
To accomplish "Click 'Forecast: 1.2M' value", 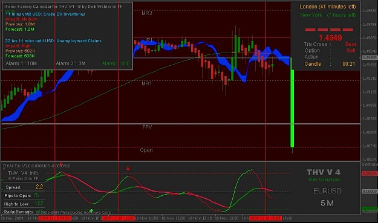I will pyautogui.click(x=20, y=29).
